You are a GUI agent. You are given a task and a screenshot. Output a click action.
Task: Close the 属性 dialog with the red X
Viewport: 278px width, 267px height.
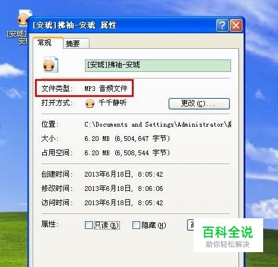pos(236,26)
